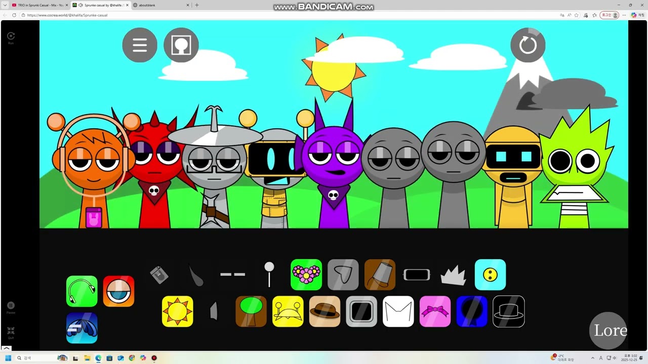Image resolution: width=648 pixels, height=364 pixels.
Task: Click the Quit button in left sidebar
Action: click(x=11, y=333)
